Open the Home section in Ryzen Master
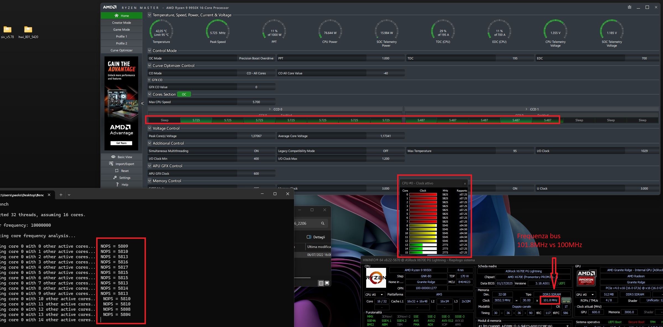 click(122, 16)
